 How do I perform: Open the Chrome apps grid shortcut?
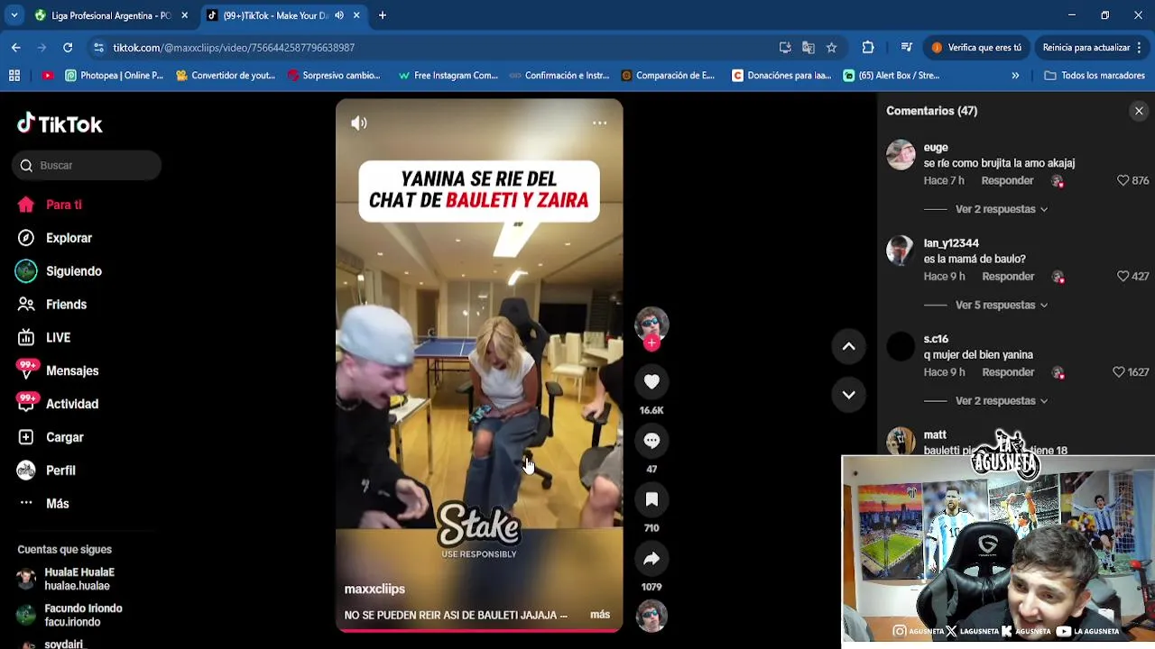[x=14, y=76]
